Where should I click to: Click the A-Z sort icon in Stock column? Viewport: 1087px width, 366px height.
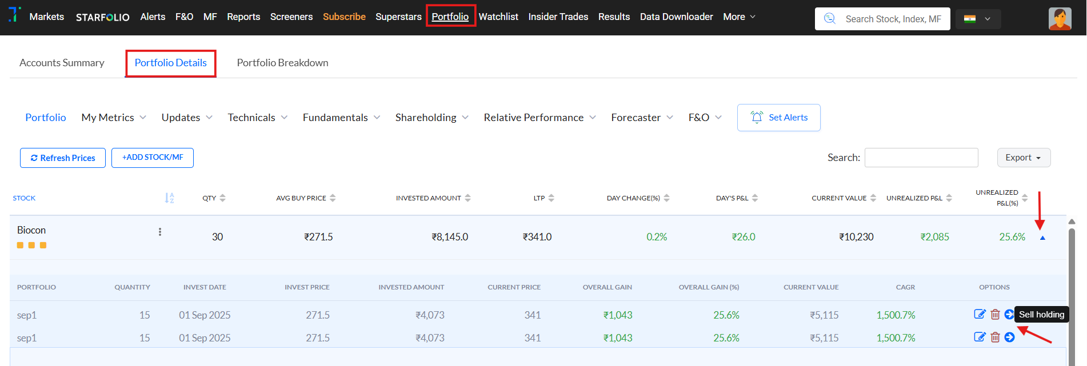click(x=169, y=198)
